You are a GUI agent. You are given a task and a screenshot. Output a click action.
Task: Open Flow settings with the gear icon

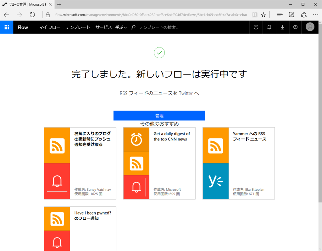(295, 27)
